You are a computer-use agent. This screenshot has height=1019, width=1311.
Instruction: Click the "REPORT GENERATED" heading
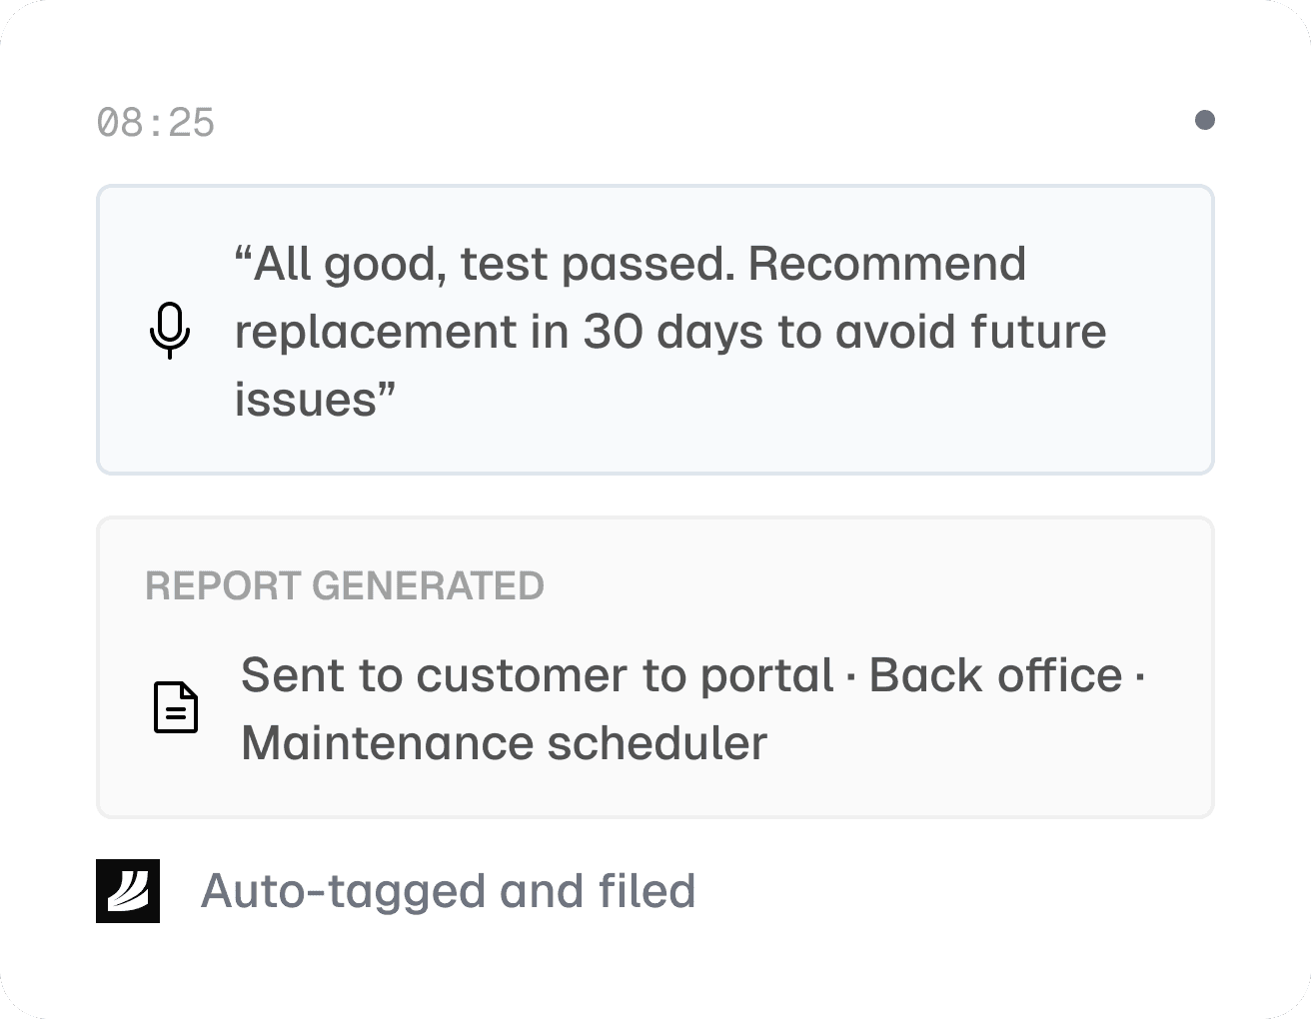click(345, 585)
